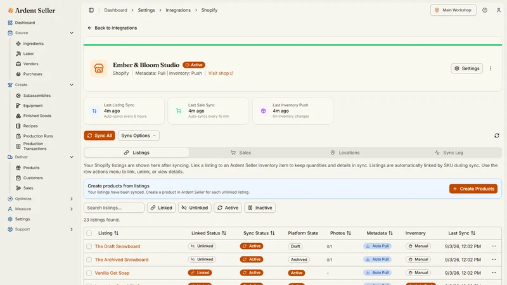This screenshot has height=285, width=507.
Task: Open the Customers page
Action: (29, 178)
